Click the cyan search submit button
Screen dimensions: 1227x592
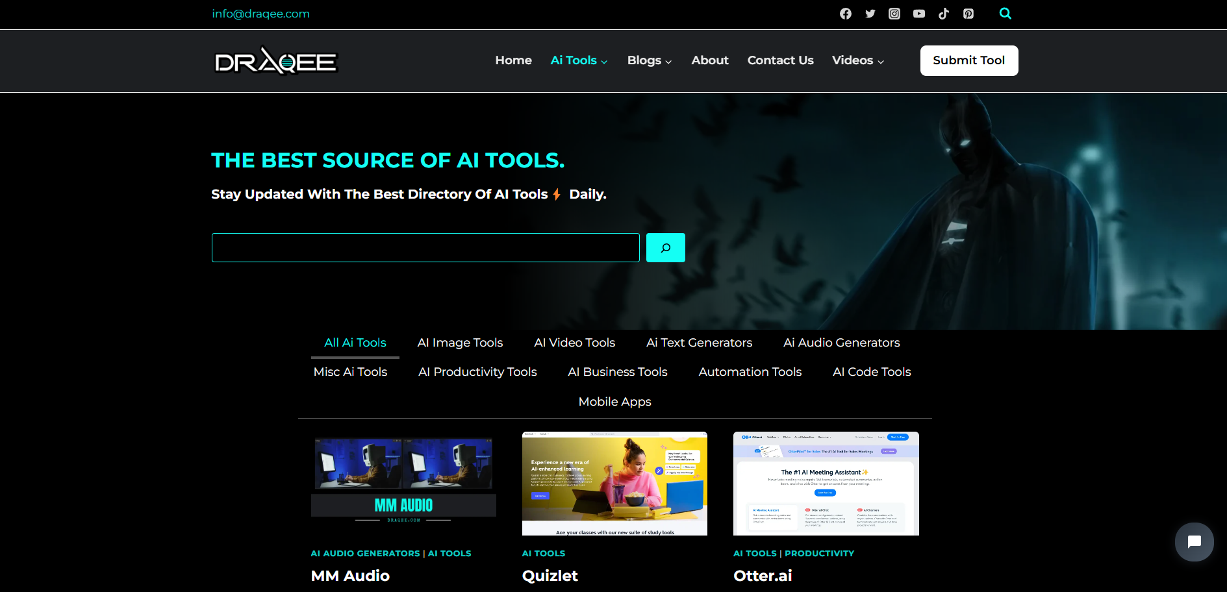tap(665, 248)
